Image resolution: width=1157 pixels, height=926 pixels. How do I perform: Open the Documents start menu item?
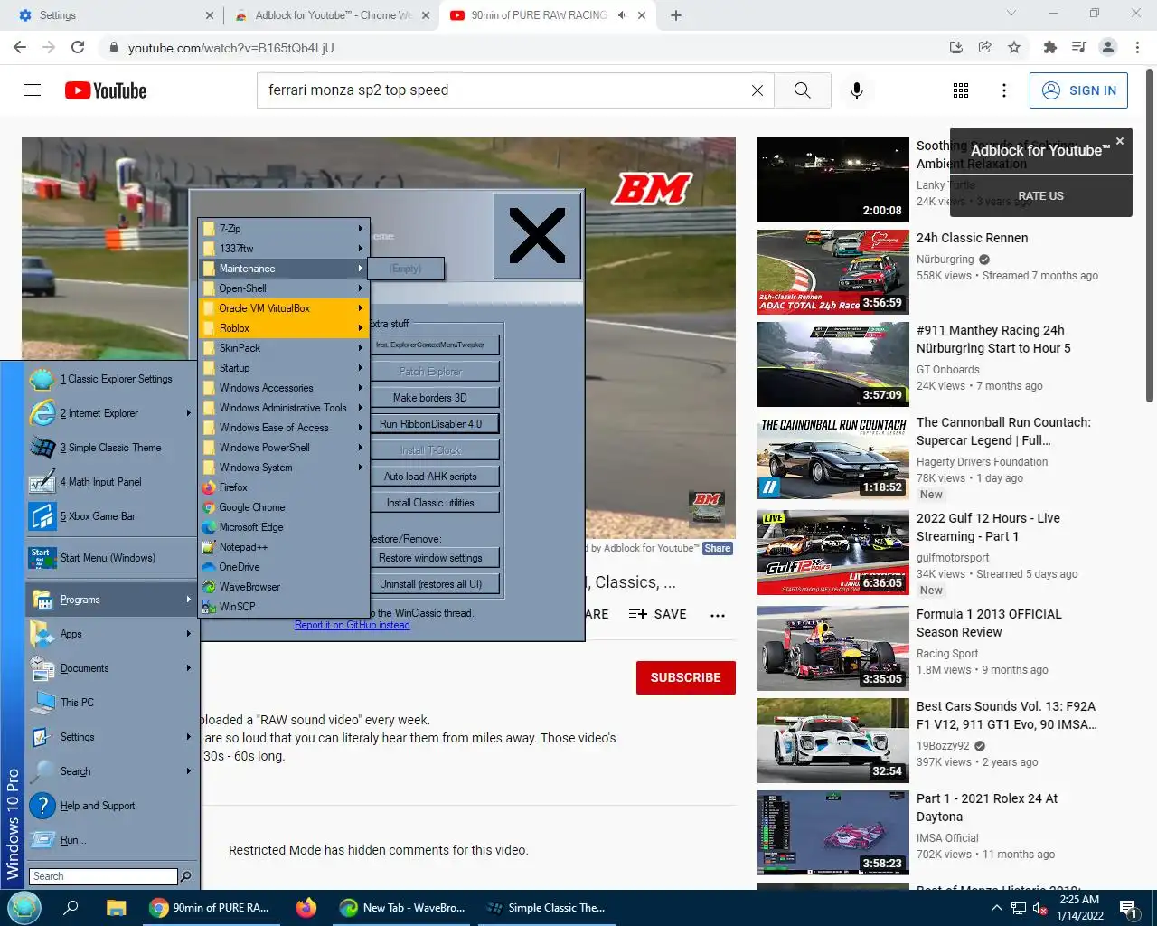point(111,668)
